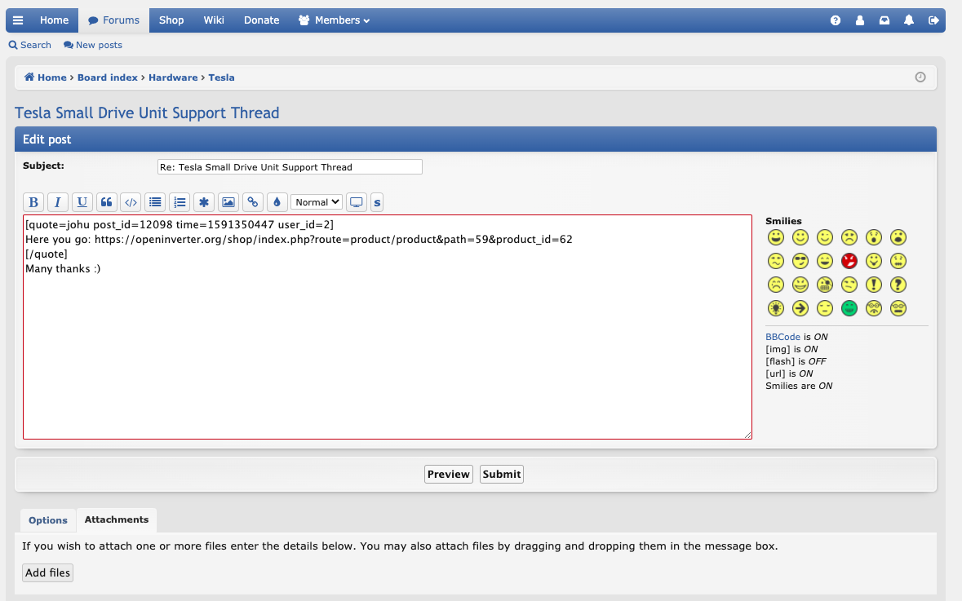962x601 pixels.
Task: Insert image tag via picture icon
Action: [228, 202]
